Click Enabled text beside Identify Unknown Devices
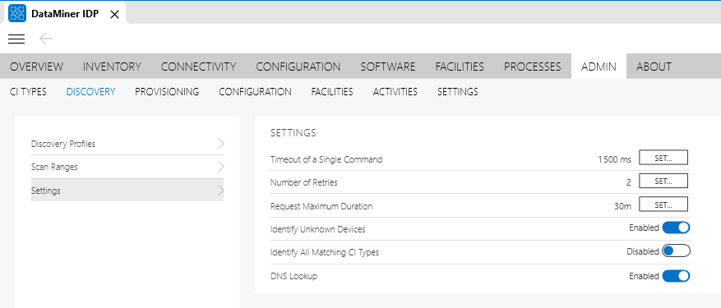The width and height of the screenshot is (721, 308). tap(644, 228)
